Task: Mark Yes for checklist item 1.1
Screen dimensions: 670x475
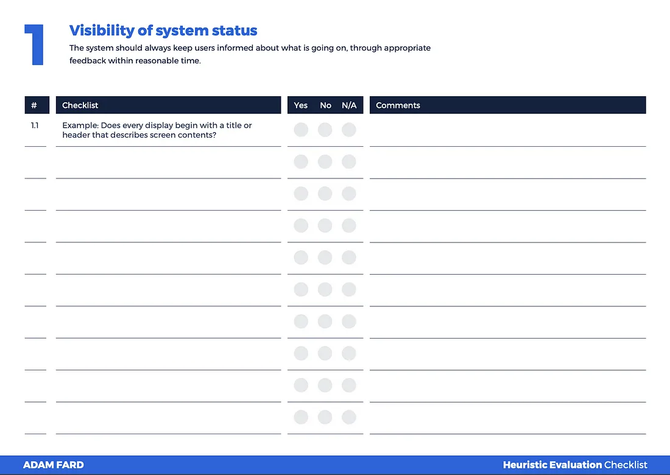Action: point(301,130)
